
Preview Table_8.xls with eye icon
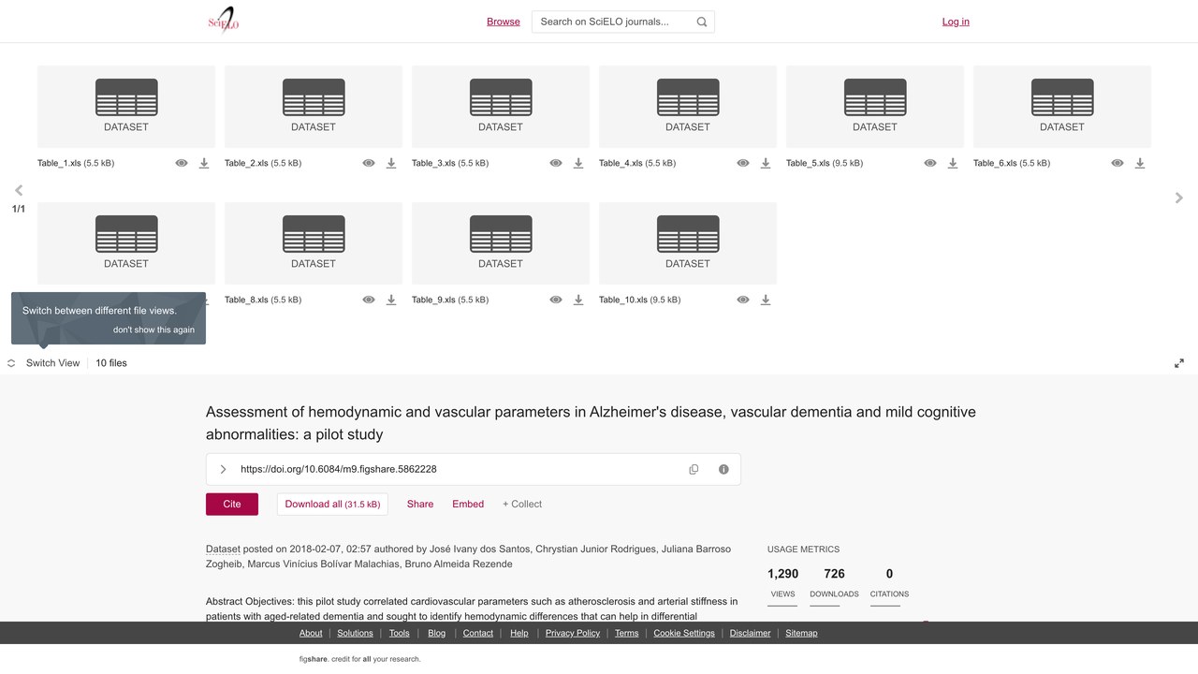369,300
